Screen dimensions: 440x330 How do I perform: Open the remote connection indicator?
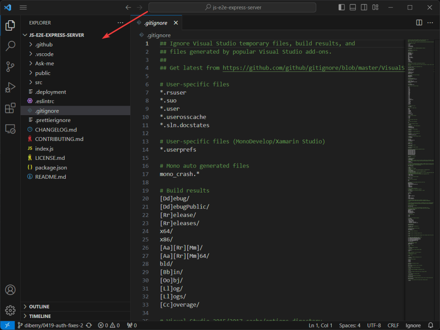click(x=6, y=325)
